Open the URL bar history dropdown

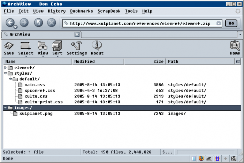[219, 23]
